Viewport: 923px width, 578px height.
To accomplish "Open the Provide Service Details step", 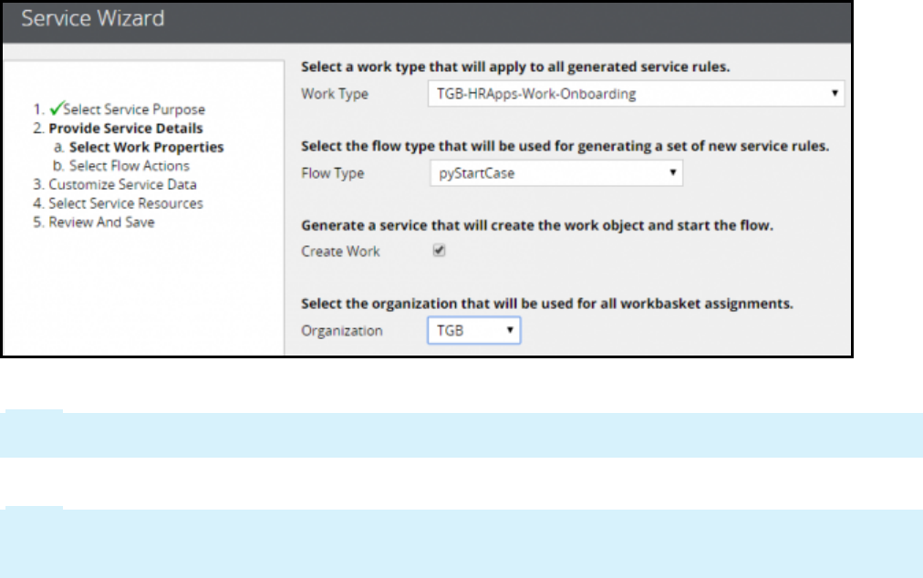I will 125,129.
